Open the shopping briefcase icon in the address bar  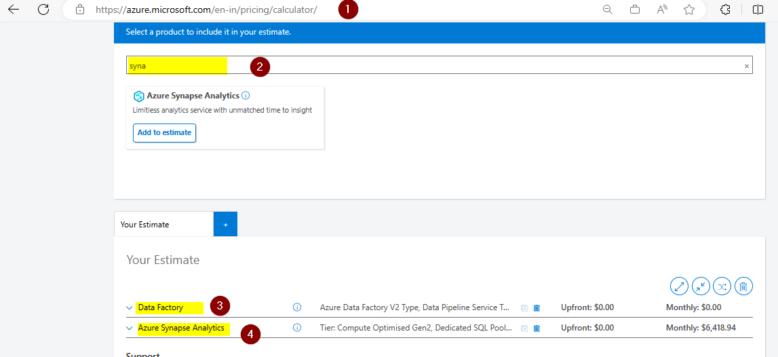[635, 10]
